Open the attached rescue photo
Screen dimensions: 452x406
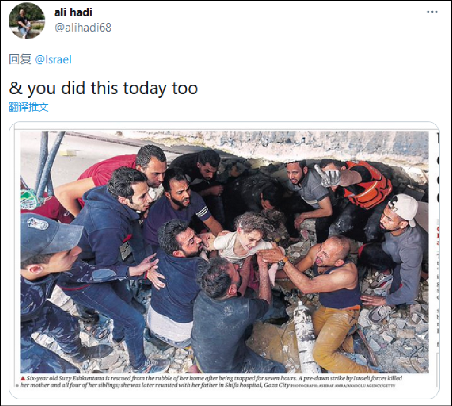225,252
